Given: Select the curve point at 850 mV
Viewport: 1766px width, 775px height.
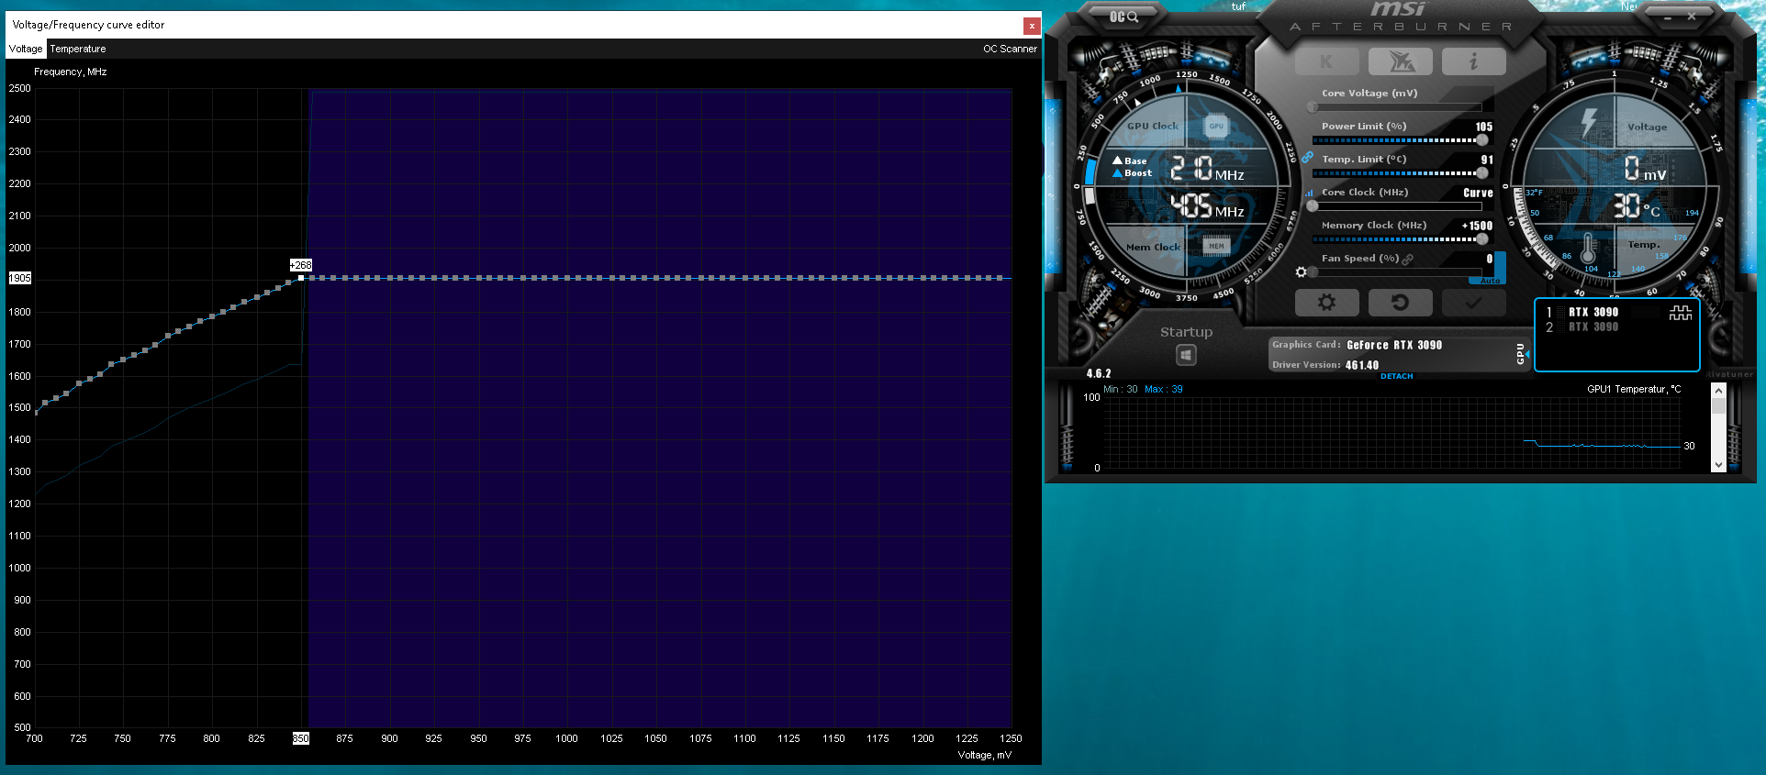Looking at the screenshot, I should click(x=301, y=278).
